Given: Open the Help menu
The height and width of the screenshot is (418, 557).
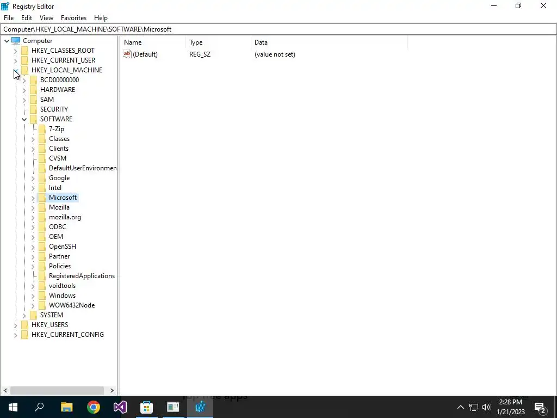Looking at the screenshot, I should click(x=101, y=18).
